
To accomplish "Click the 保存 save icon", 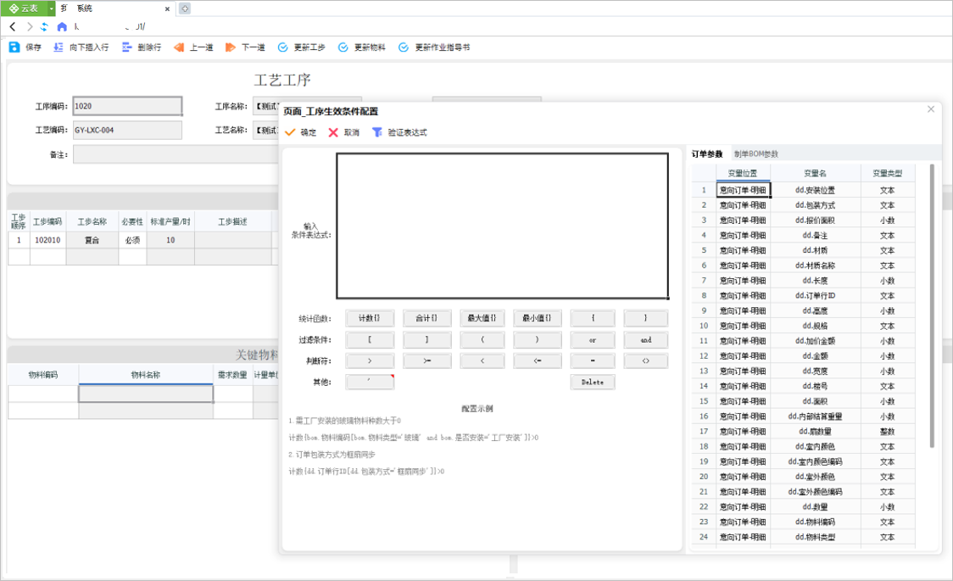I will tap(14, 47).
